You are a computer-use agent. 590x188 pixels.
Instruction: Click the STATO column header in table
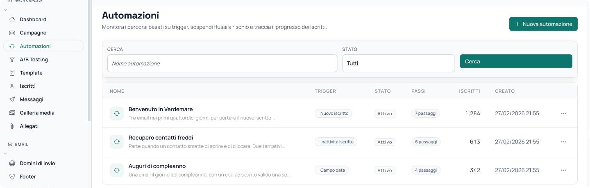pos(383,91)
